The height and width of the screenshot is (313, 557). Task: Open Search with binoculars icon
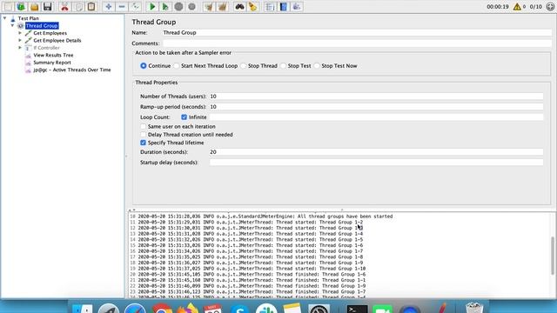click(x=240, y=6)
